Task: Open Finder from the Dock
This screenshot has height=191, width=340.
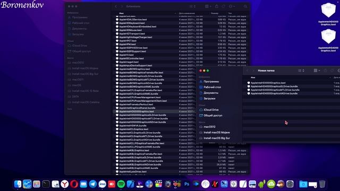Action: click(18, 184)
